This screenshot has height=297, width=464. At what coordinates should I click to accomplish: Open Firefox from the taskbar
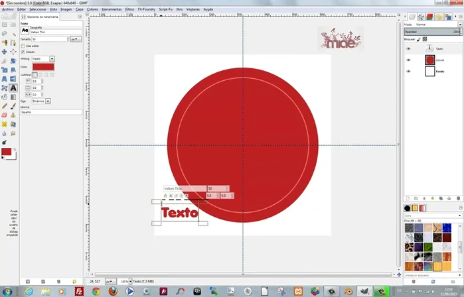coord(113,291)
